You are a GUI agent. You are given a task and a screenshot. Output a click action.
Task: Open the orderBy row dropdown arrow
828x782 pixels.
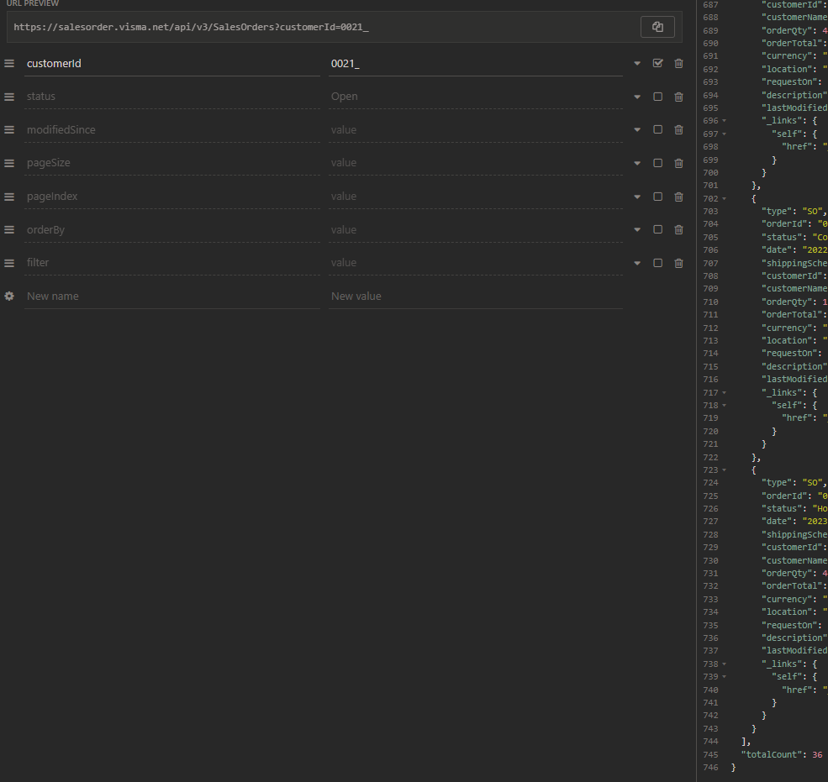(637, 229)
